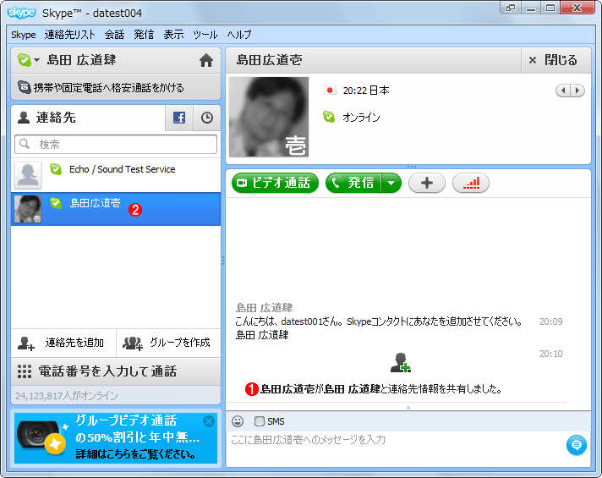Click the 20:22 日本 local time text
Image resolution: width=602 pixels, height=478 pixels.
tap(366, 91)
